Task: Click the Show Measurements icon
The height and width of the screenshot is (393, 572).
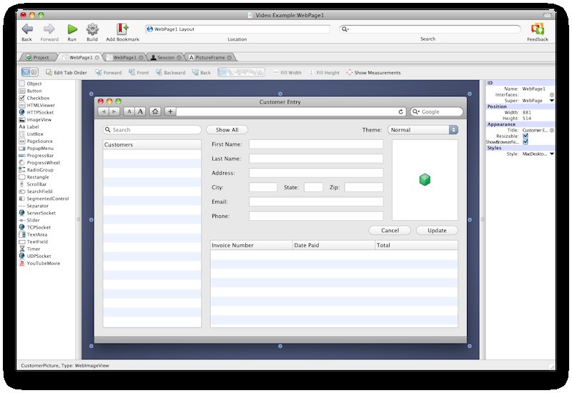Action: pos(350,73)
